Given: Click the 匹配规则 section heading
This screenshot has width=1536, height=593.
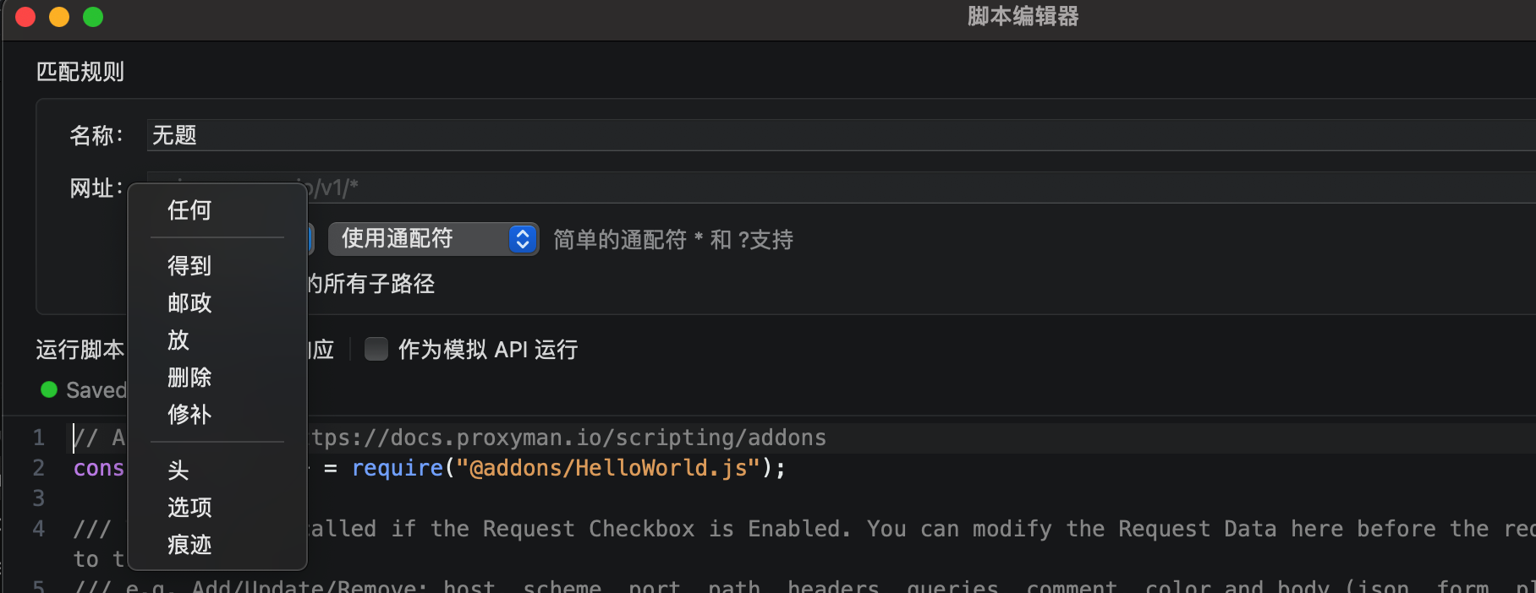Looking at the screenshot, I should pyautogui.click(x=80, y=72).
